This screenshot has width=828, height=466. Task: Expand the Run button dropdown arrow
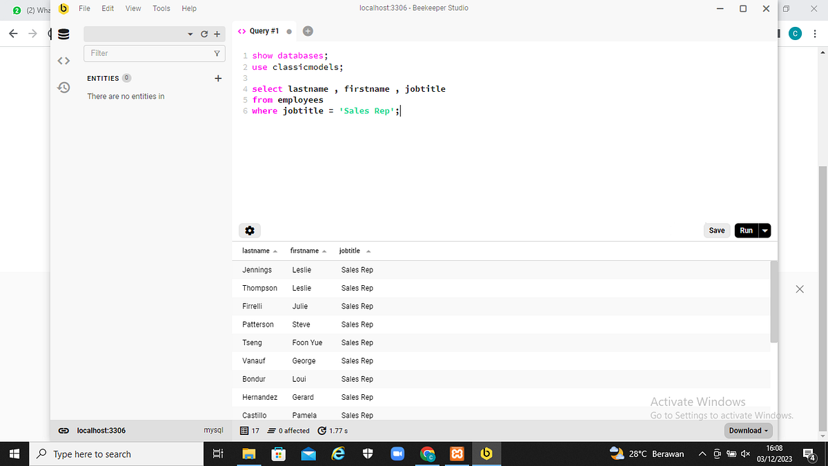click(764, 230)
